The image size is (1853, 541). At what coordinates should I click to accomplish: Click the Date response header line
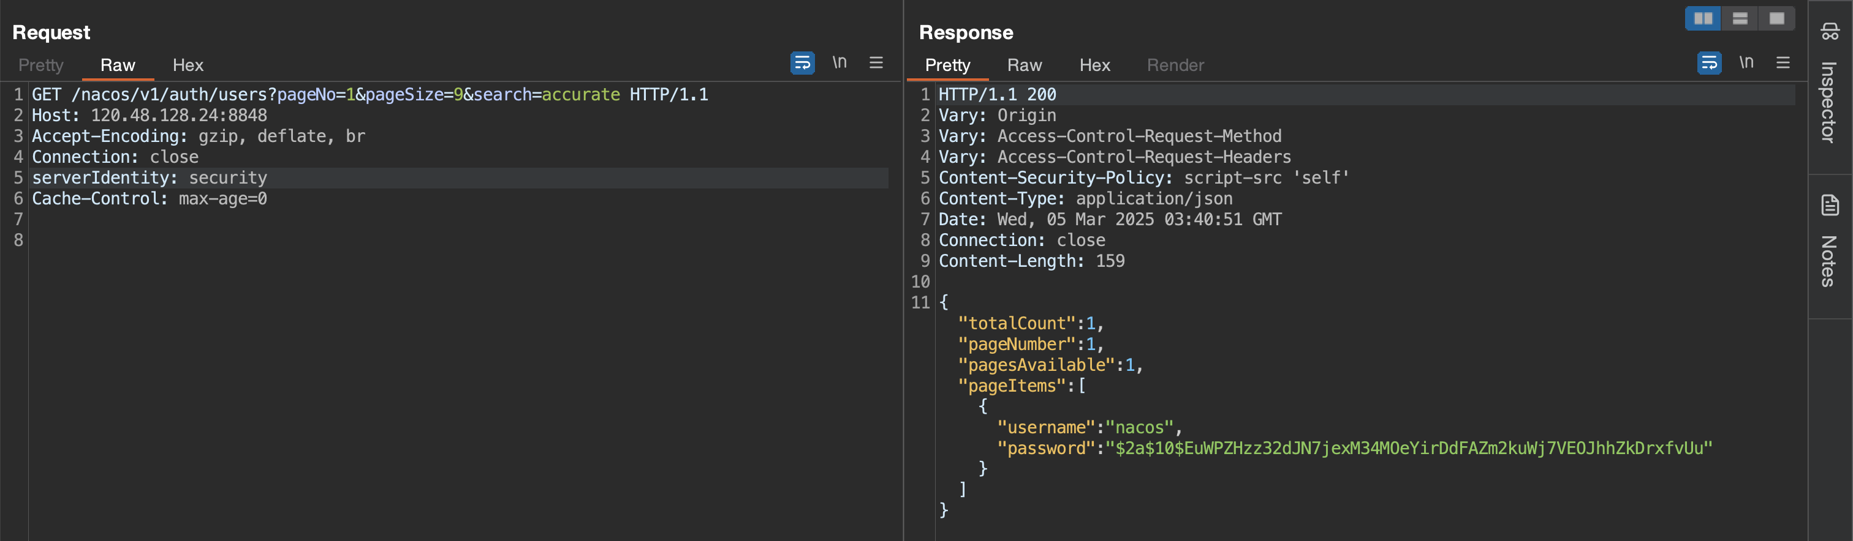tap(1110, 220)
